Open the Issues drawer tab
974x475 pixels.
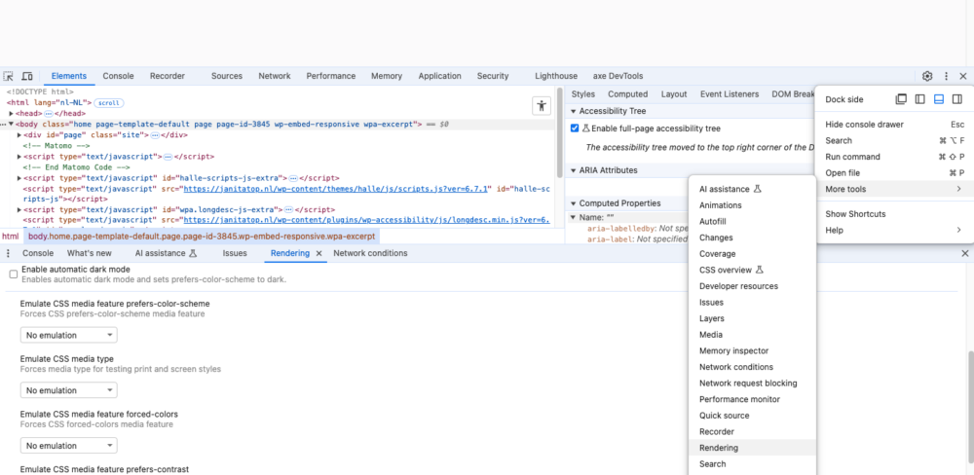point(235,253)
